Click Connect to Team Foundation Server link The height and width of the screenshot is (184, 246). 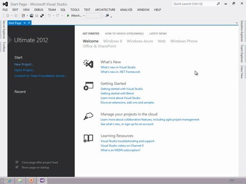40,76
